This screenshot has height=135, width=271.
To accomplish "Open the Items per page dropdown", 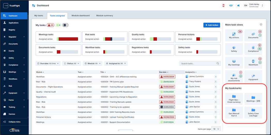I will (x=216, y=129).
